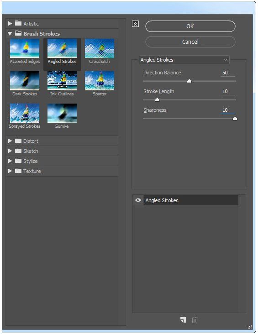
Task: Click the delete effect layer trash icon
Action: [x=195, y=320]
